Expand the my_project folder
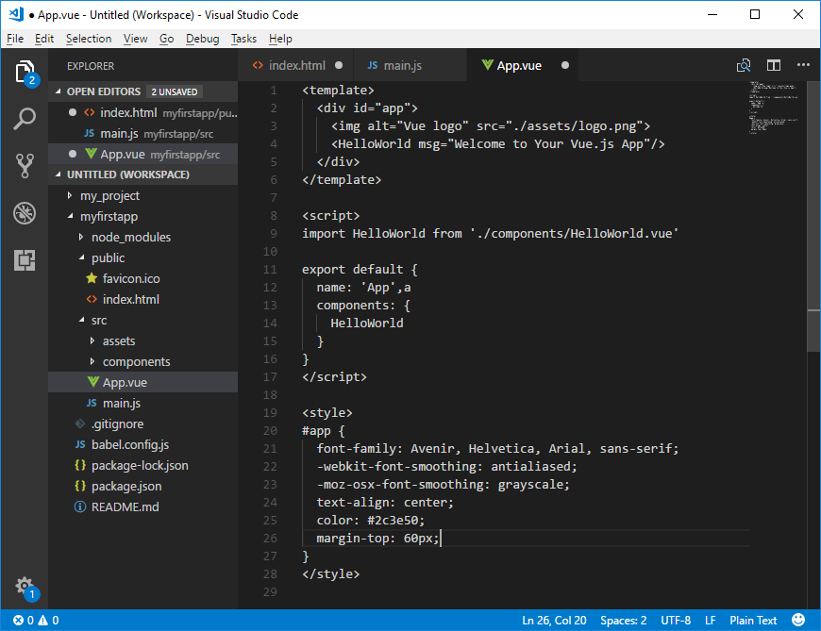821x631 pixels. [70, 195]
